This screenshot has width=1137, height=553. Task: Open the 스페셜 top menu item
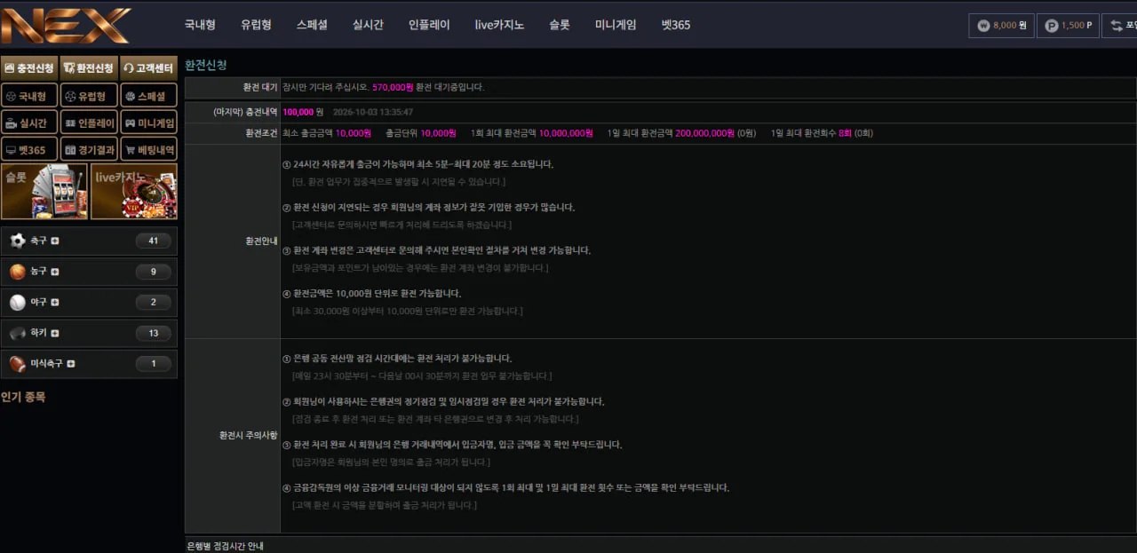[x=312, y=25]
